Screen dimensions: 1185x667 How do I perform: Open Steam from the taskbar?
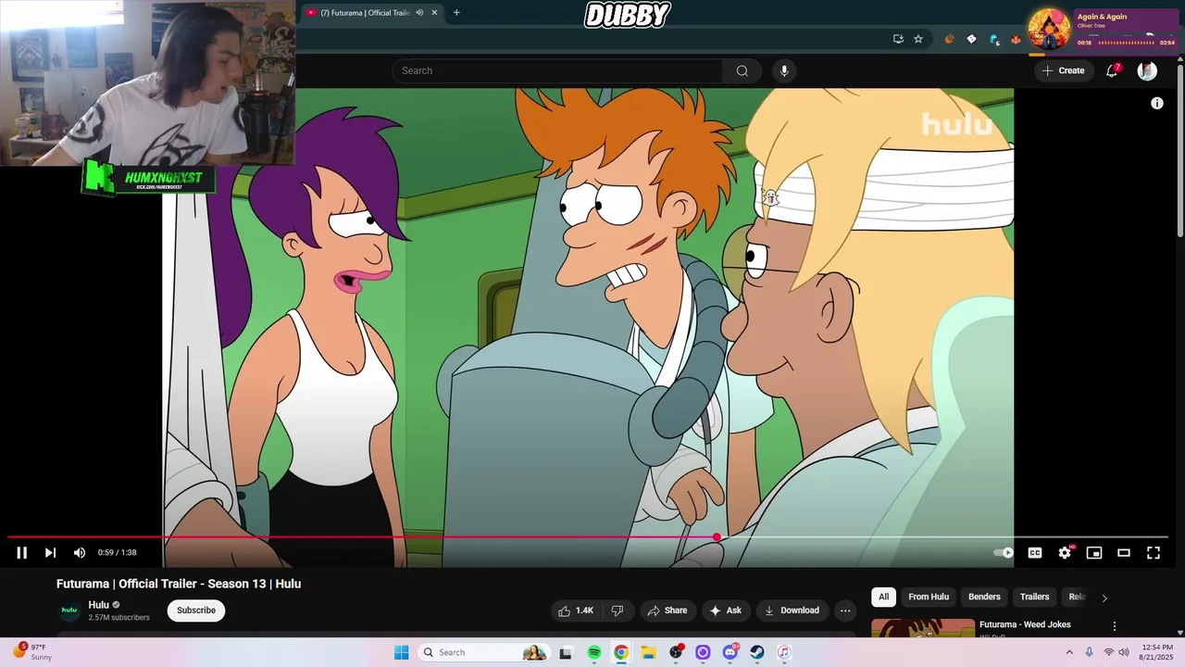756,652
